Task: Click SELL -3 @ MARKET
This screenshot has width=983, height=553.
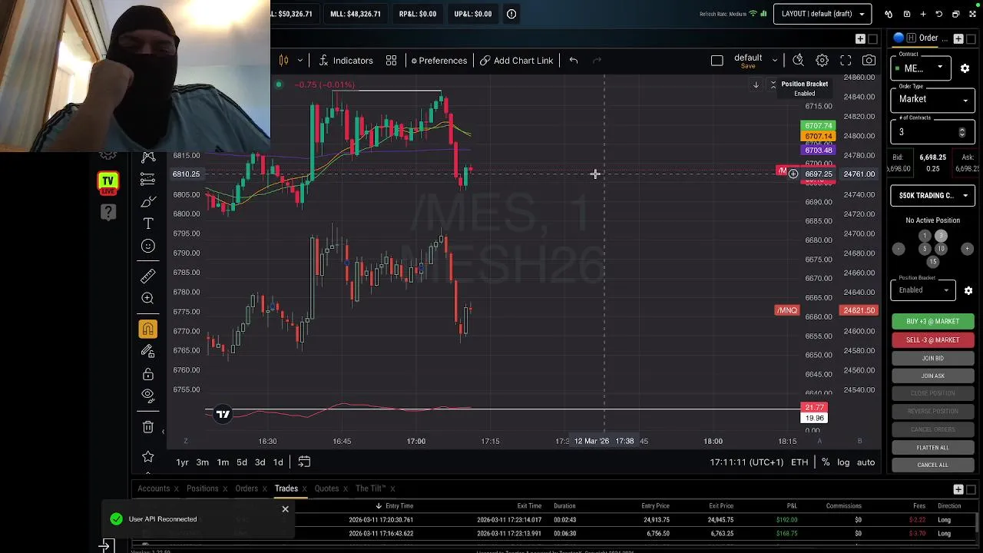Action: [933, 339]
